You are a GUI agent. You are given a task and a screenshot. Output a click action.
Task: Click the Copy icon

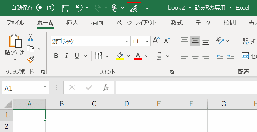(x=30, y=49)
